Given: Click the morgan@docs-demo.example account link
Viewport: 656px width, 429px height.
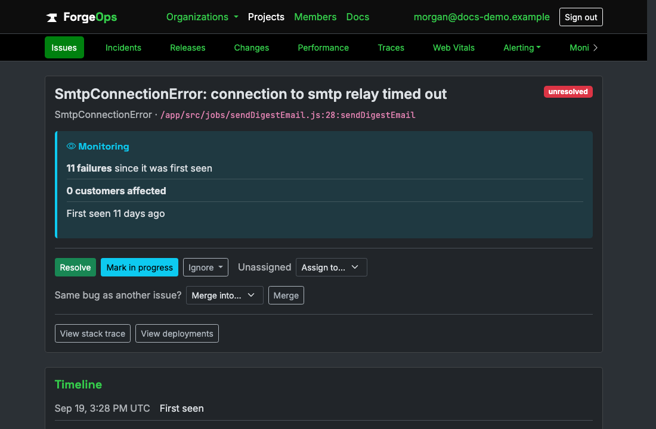Looking at the screenshot, I should coord(481,17).
